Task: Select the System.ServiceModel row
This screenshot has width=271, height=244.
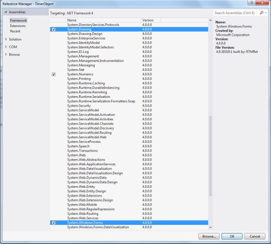Action: [129, 110]
